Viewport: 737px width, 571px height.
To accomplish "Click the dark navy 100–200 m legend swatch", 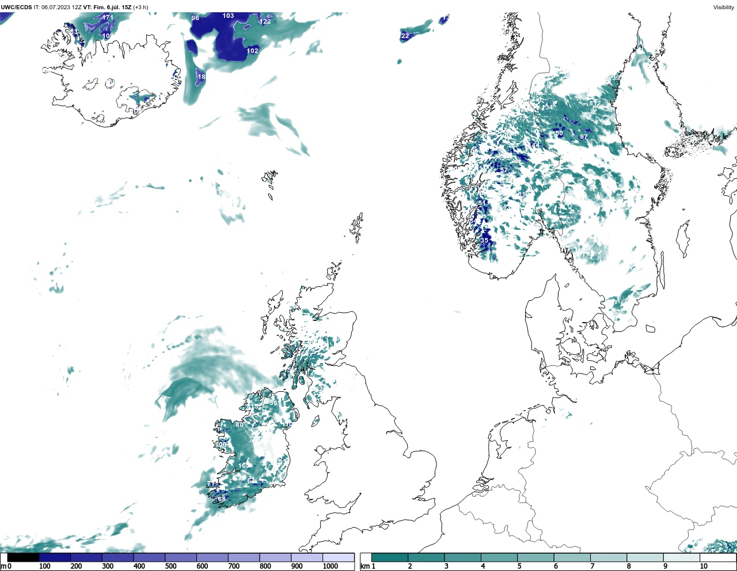I will (x=55, y=557).
